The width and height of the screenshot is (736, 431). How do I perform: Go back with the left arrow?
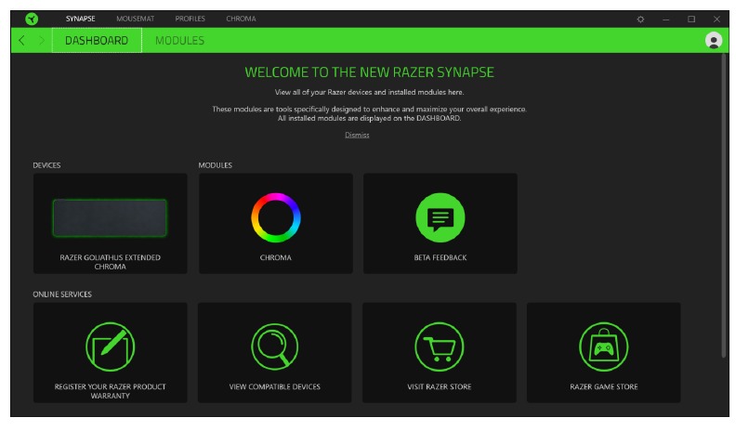point(21,40)
